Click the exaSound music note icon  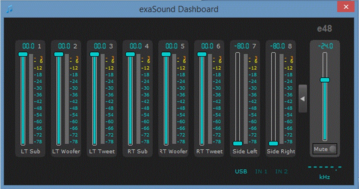click(9, 9)
